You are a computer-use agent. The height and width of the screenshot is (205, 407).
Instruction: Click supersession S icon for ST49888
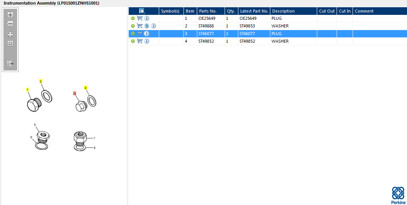[x=147, y=26]
